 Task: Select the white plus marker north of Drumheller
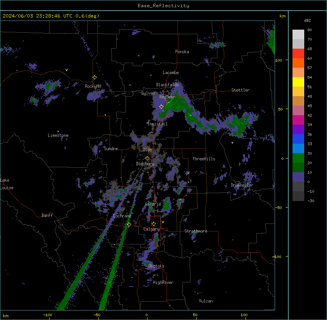coord(232,143)
